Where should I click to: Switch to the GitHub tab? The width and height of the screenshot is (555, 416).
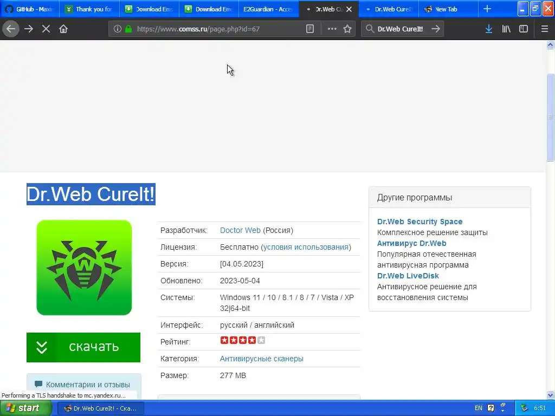point(30,9)
